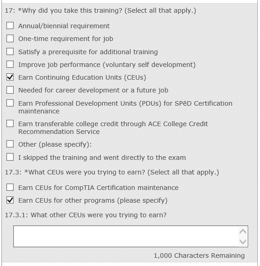Enable Improve job performance checkbox

coord(10,64)
